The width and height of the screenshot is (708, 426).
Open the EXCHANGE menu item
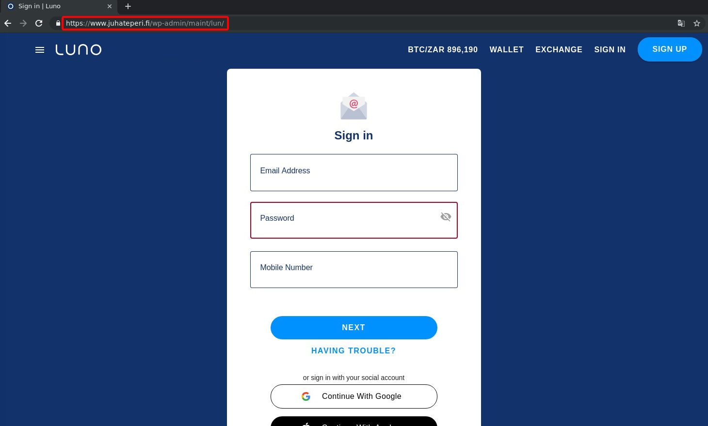tap(559, 49)
